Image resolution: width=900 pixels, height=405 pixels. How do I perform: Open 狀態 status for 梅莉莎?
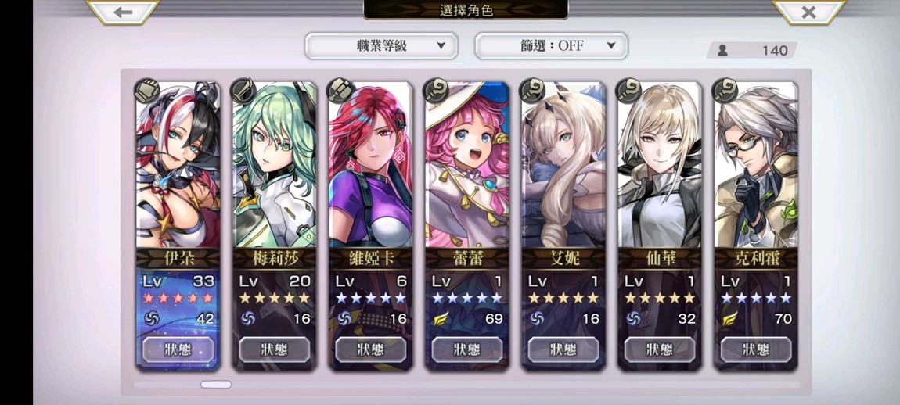[x=275, y=349]
